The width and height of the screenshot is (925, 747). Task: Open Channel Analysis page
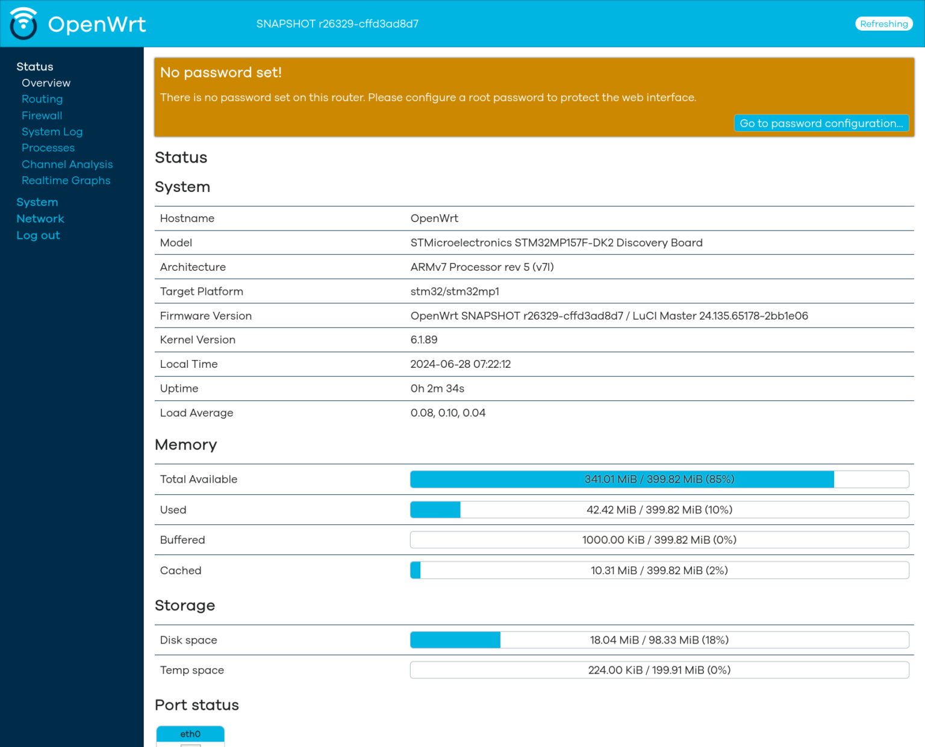pos(67,164)
